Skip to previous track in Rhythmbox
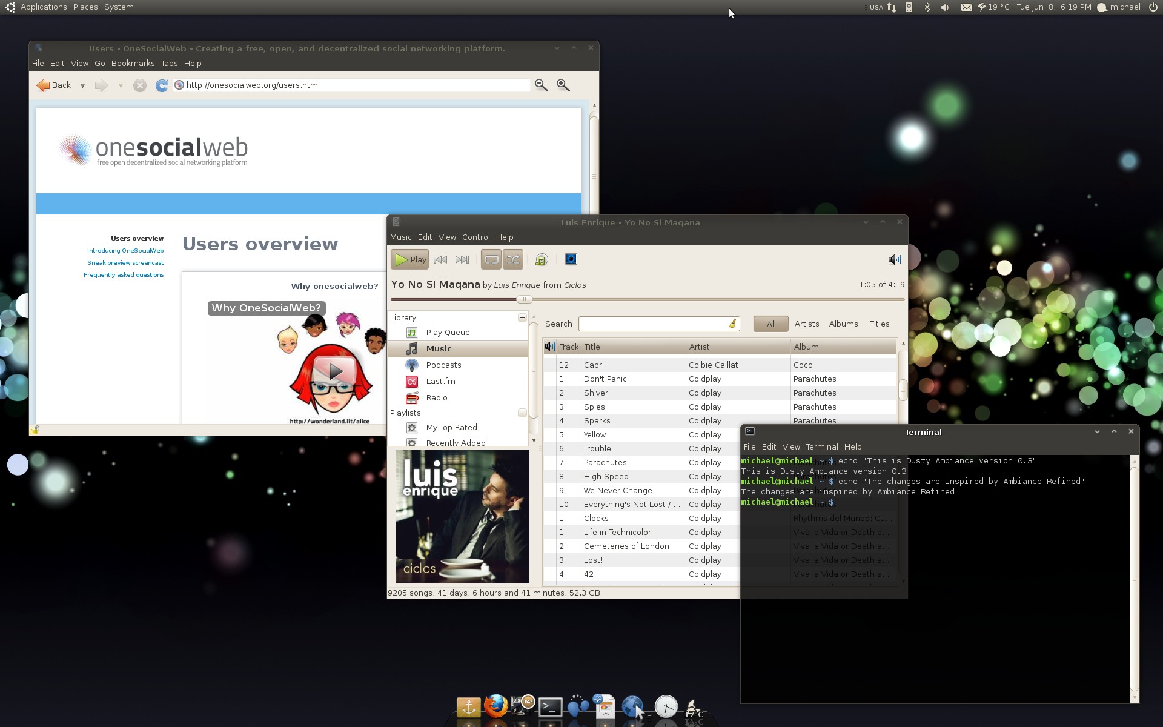The image size is (1163, 727). [440, 259]
